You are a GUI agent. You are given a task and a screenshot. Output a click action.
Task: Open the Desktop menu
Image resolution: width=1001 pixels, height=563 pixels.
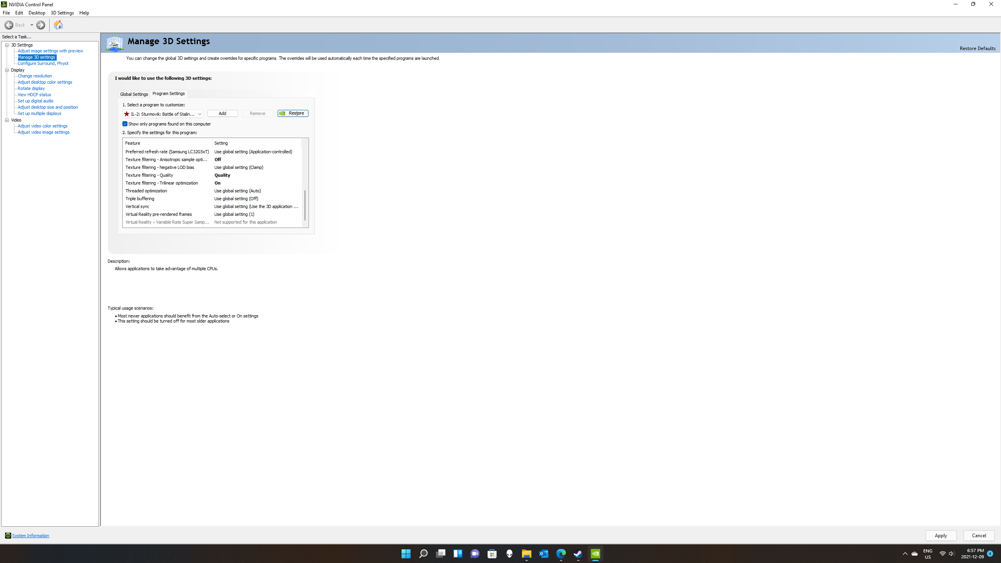(37, 13)
